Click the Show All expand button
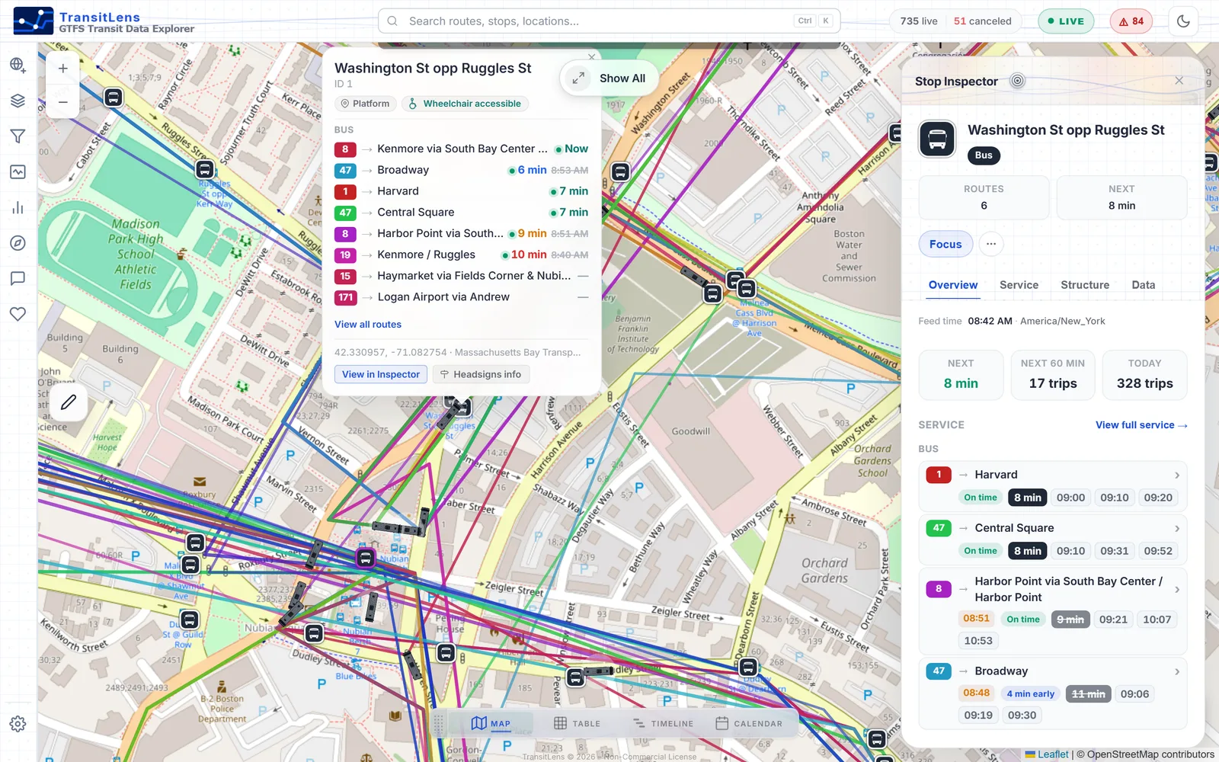Viewport: 1219px width, 762px height. 609,78
